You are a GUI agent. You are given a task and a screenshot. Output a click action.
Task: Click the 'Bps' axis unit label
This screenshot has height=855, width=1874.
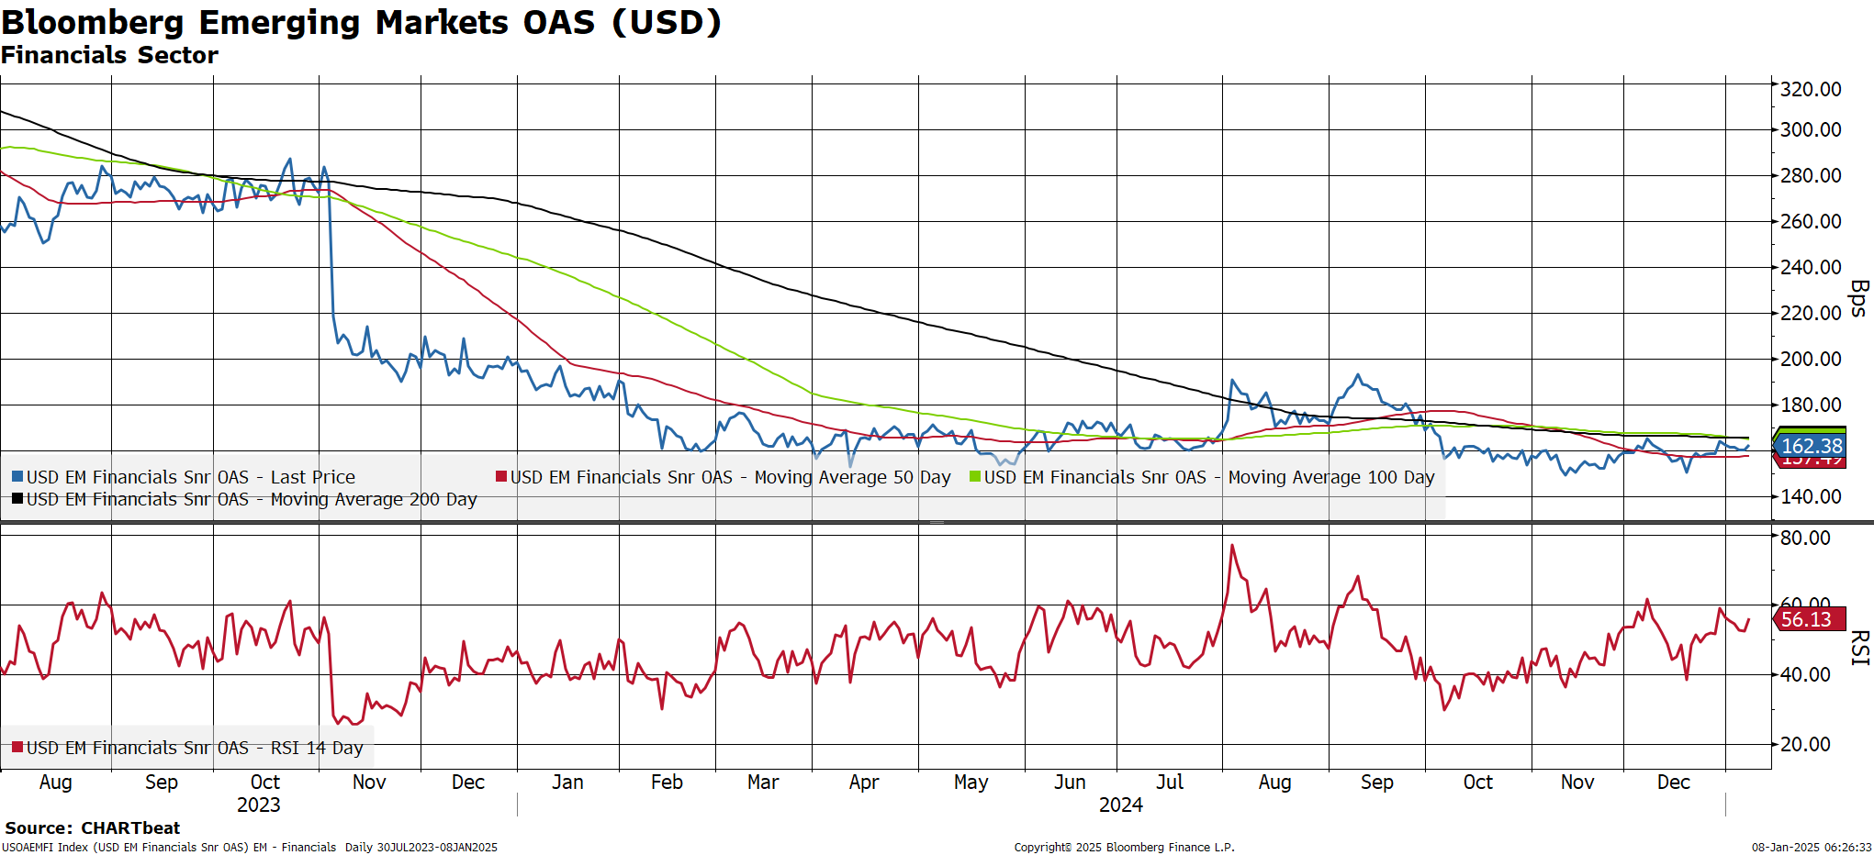[x=1859, y=299]
